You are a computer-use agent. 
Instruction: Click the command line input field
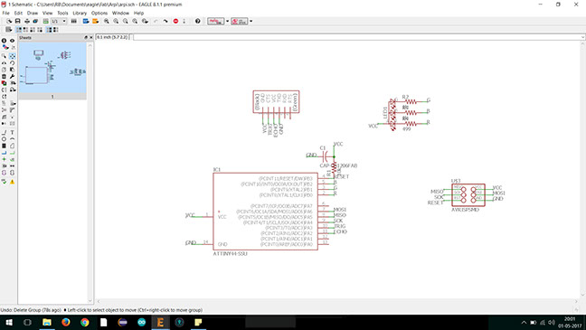pos(356,37)
